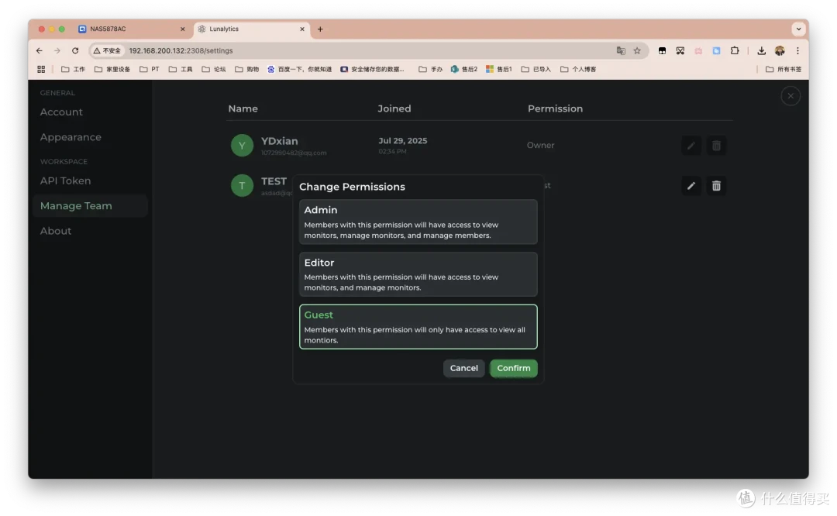The image size is (837, 516).
Task: Open Chrome three-dot menu
Action: click(797, 50)
